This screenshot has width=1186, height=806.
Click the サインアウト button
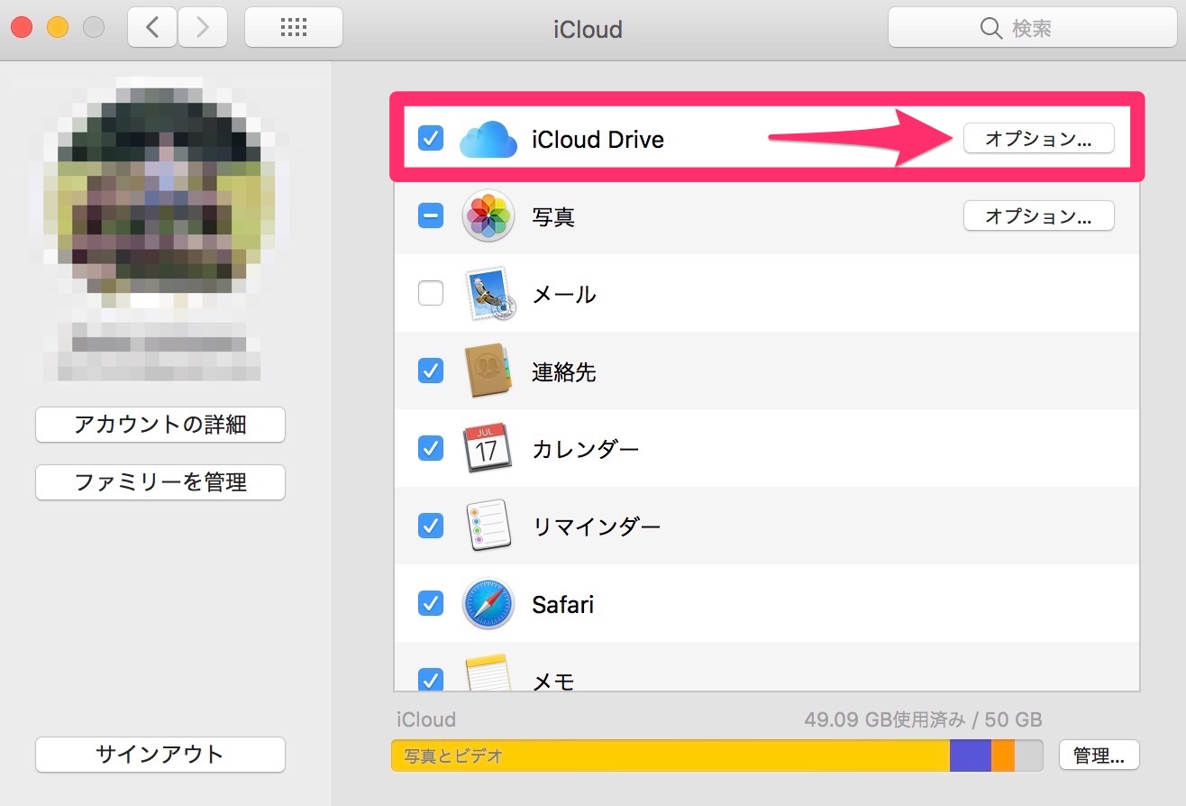pyautogui.click(x=160, y=755)
